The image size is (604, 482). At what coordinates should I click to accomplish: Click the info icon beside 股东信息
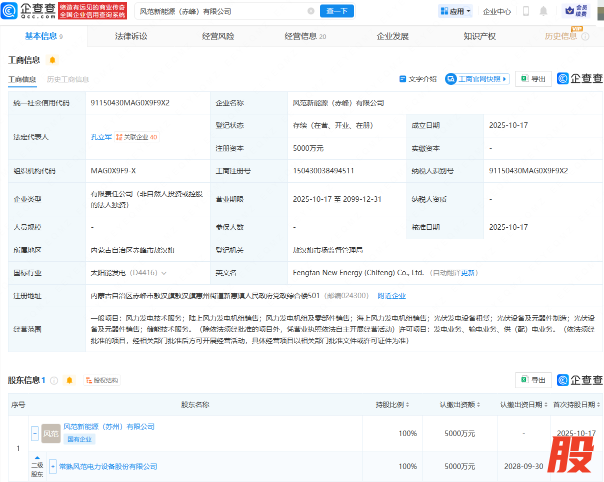(x=54, y=381)
